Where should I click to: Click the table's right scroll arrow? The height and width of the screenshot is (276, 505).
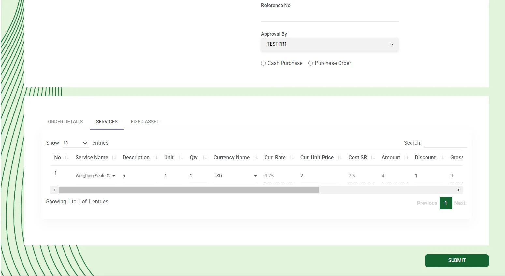point(459,190)
